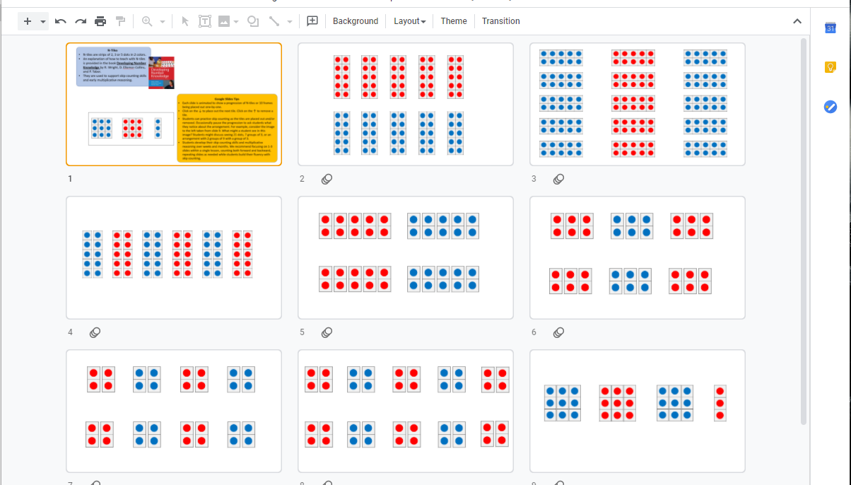The width and height of the screenshot is (851, 485).
Task: Open the Layout dropdown
Action: [410, 21]
